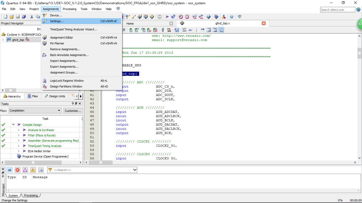Click the editor vertical scrollbar thumb
Viewport: 362px width, 203px height.
pyautogui.click(x=359, y=54)
